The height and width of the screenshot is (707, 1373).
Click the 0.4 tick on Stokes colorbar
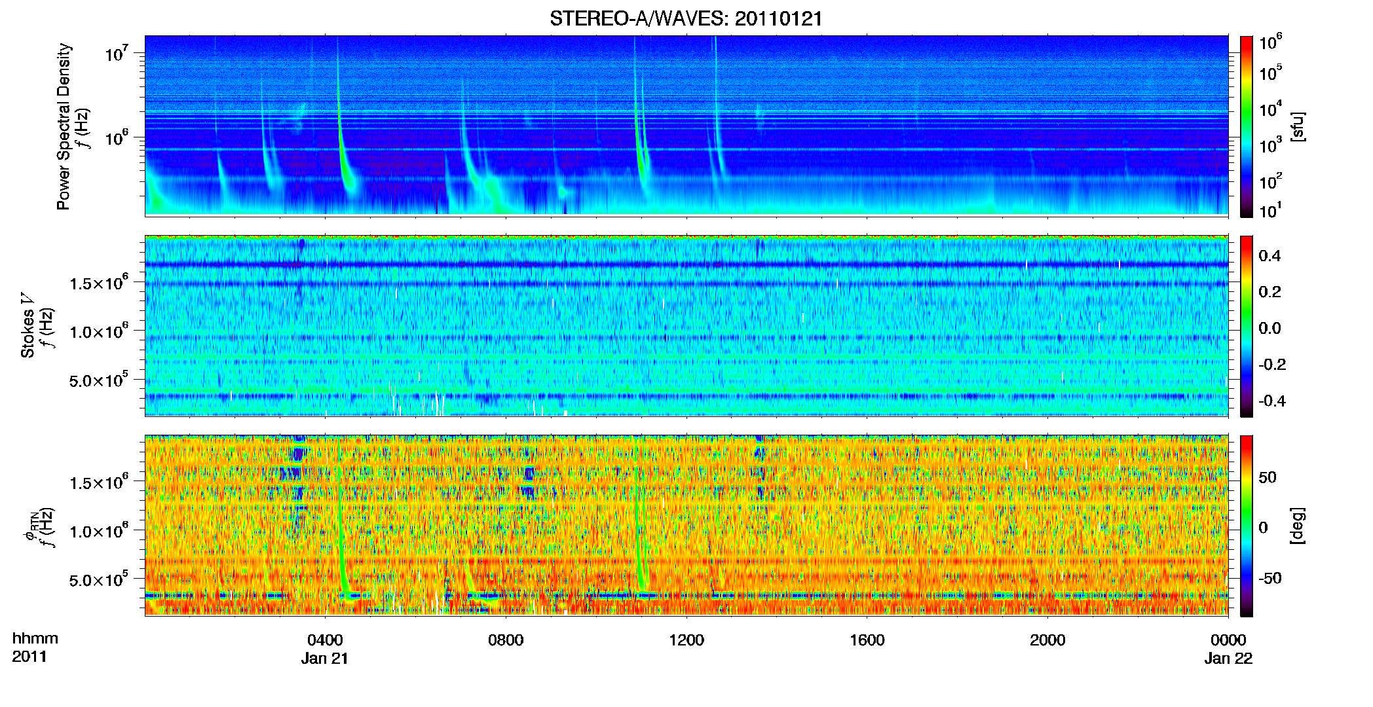click(1270, 256)
